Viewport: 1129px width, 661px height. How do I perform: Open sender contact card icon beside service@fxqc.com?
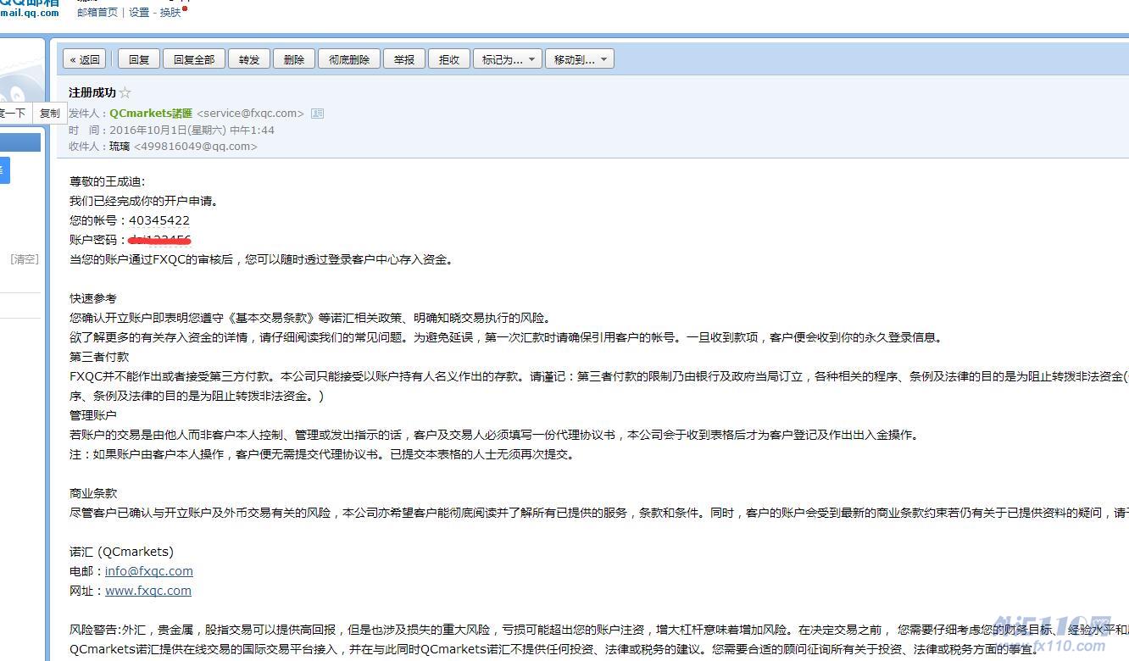(x=317, y=113)
